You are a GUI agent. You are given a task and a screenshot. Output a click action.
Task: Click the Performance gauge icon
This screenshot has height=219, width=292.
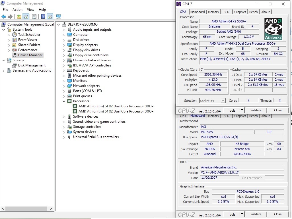pos(15,50)
